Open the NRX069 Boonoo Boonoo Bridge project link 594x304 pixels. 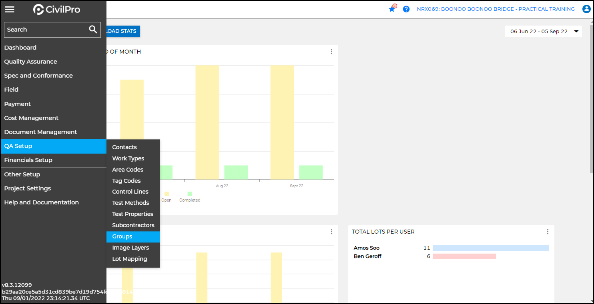click(496, 9)
